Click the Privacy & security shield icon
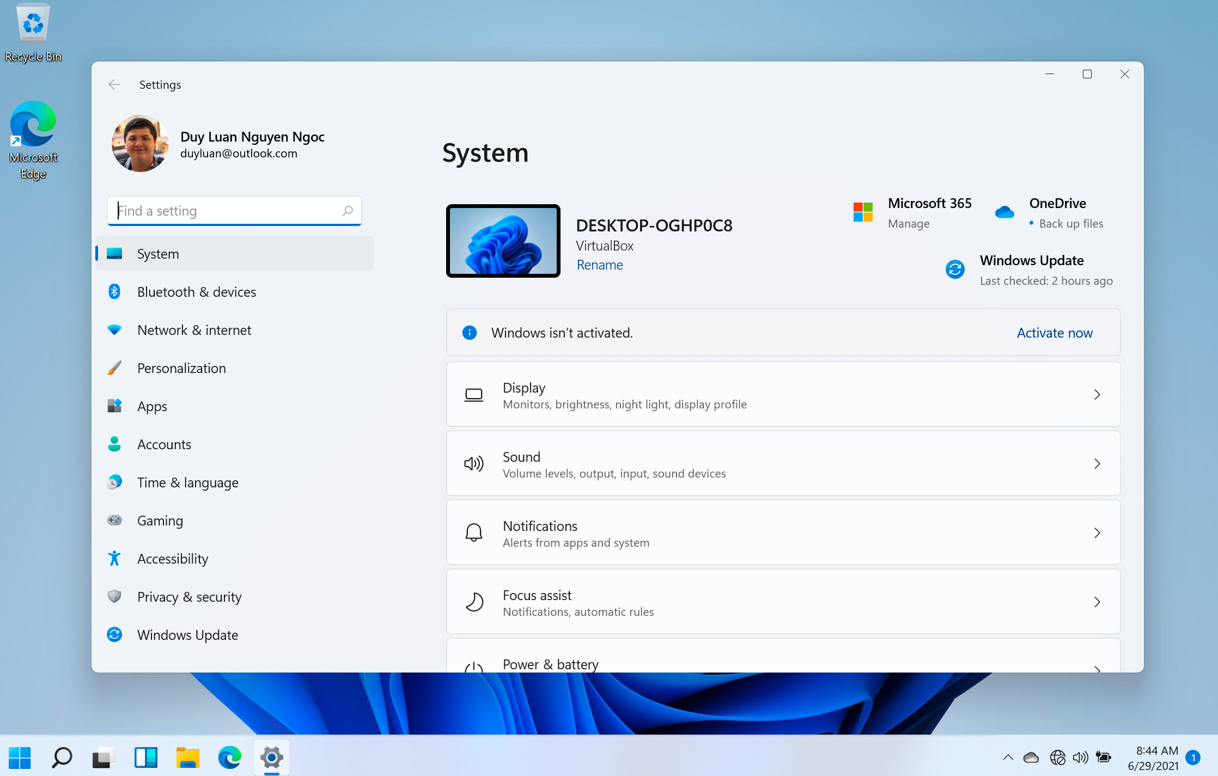Screen dimensions: 1218x776 [x=114, y=597]
